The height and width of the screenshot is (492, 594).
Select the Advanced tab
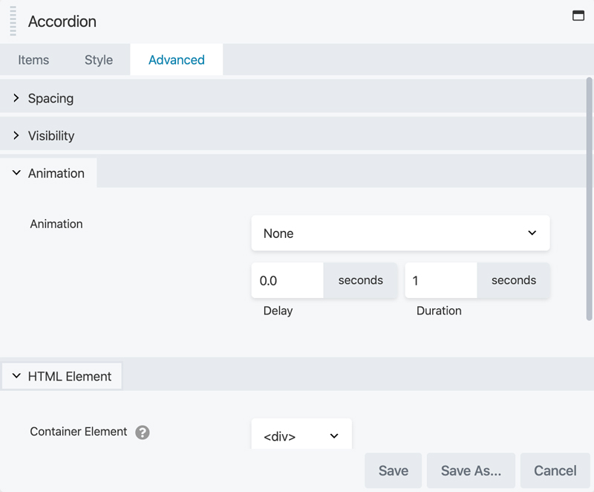click(x=177, y=60)
